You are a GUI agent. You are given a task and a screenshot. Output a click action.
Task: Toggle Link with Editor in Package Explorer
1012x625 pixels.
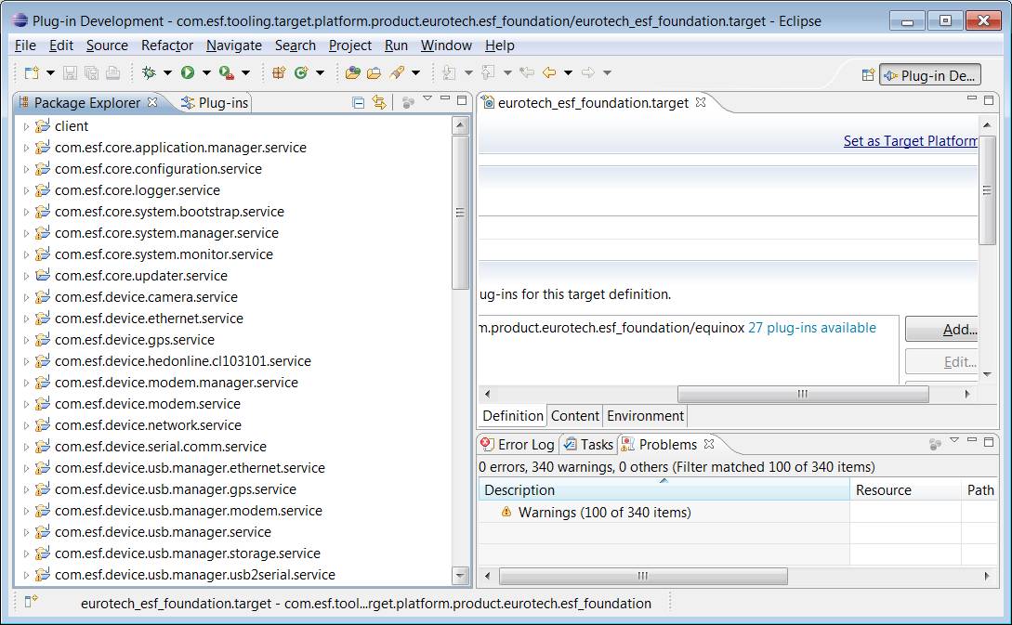[379, 103]
